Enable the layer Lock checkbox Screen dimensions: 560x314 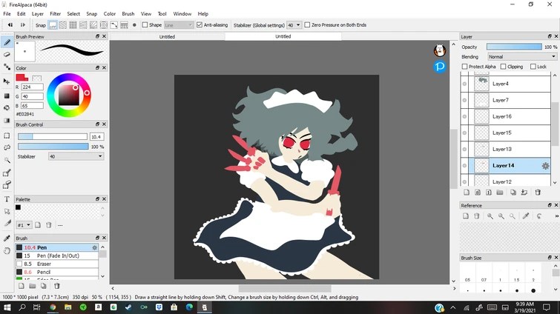pos(533,67)
